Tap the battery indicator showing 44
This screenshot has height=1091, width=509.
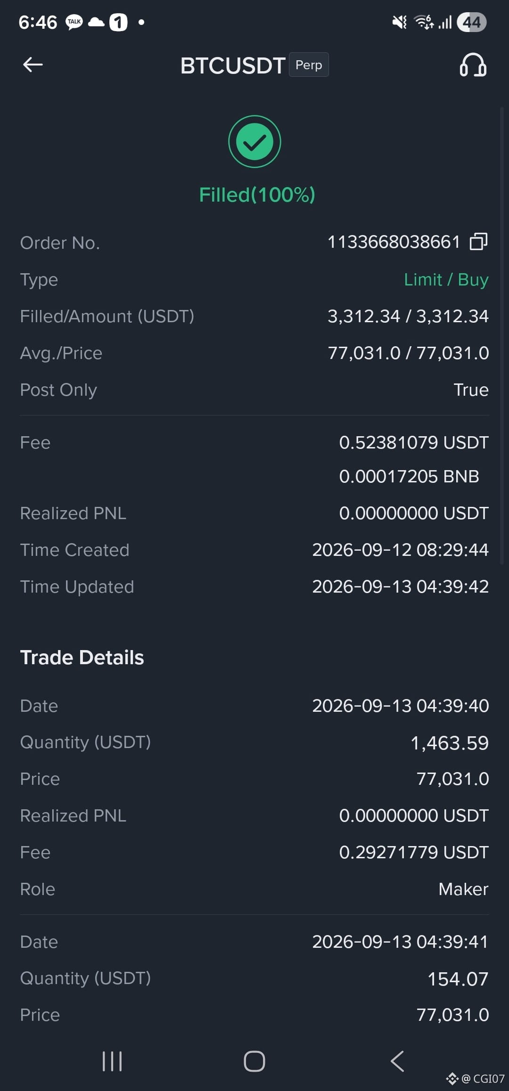click(472, 22)
